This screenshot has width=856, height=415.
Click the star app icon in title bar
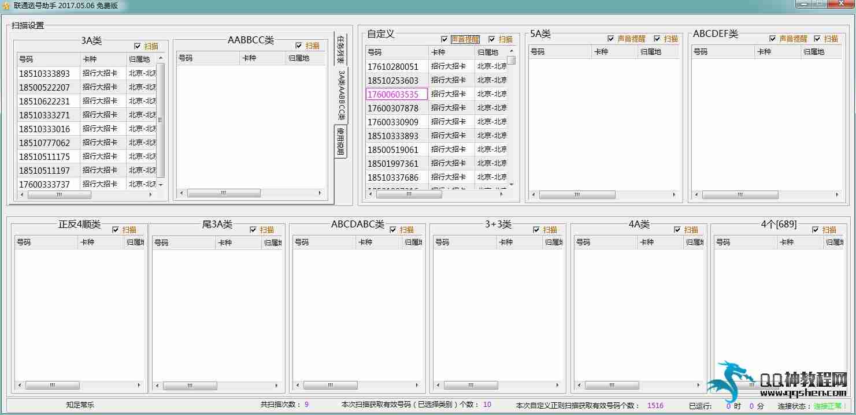coord(6,5)
